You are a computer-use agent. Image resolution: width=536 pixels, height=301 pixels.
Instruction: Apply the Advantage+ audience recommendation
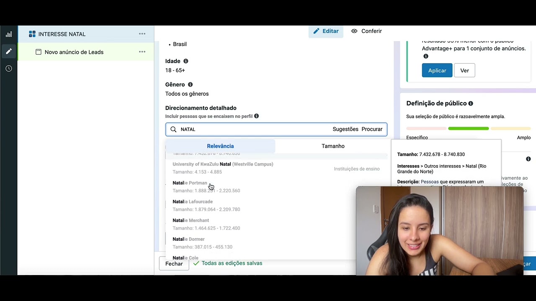point(437,70)
